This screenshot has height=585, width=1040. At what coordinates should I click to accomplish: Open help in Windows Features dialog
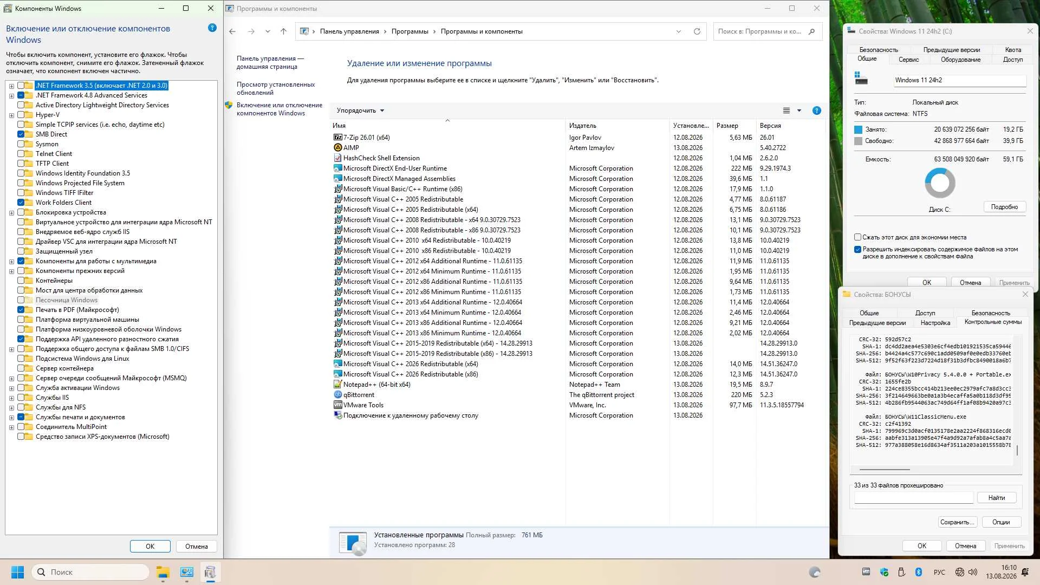[x=212, y=28]
